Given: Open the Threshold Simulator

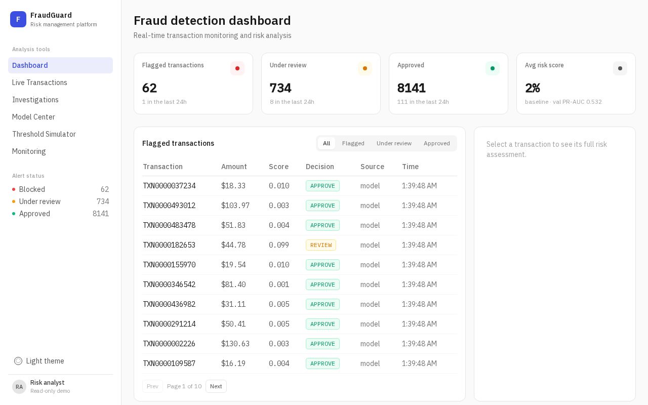Looking at the screenshot, I should click(60, 134).
